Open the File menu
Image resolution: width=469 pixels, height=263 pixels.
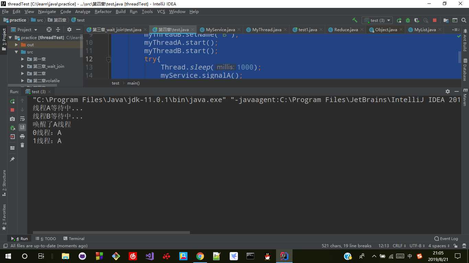(5, 11)
